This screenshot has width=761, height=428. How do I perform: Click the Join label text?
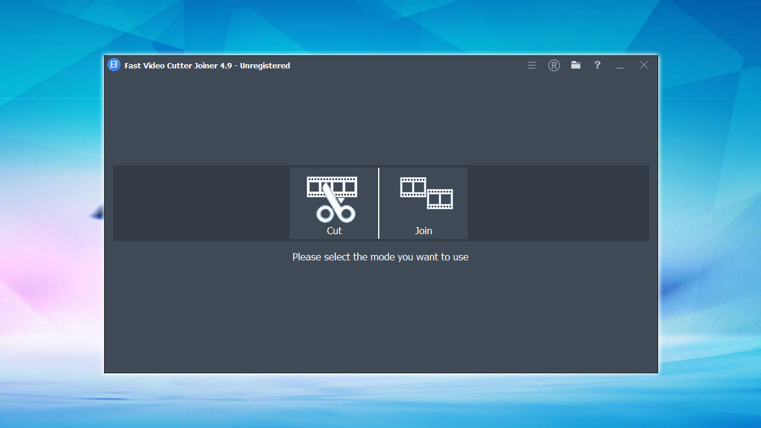pos(423,231)
